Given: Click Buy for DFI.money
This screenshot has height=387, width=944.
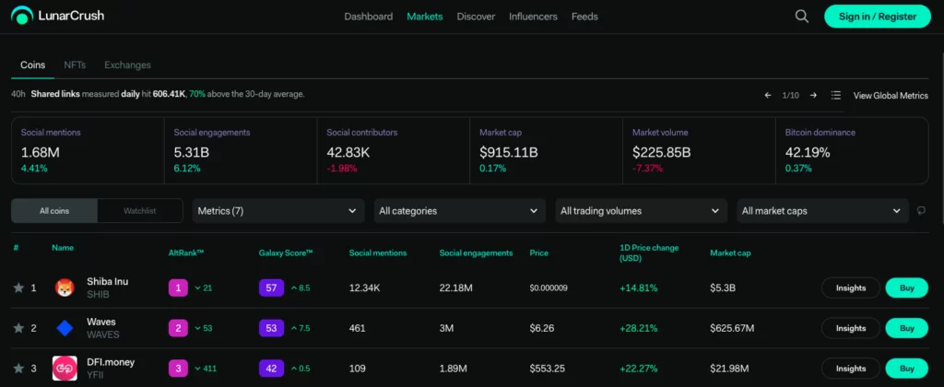Looking at the screenshot, I should [x=907, y=369].
